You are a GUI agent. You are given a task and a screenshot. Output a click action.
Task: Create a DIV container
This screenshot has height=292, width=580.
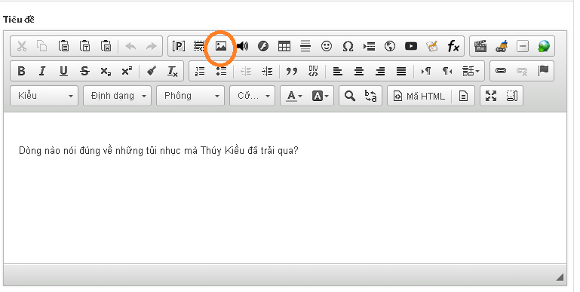(313, 71)
